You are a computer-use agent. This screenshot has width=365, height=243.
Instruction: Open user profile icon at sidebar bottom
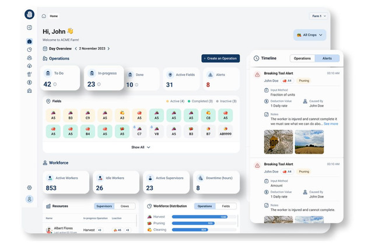(29, 199)
